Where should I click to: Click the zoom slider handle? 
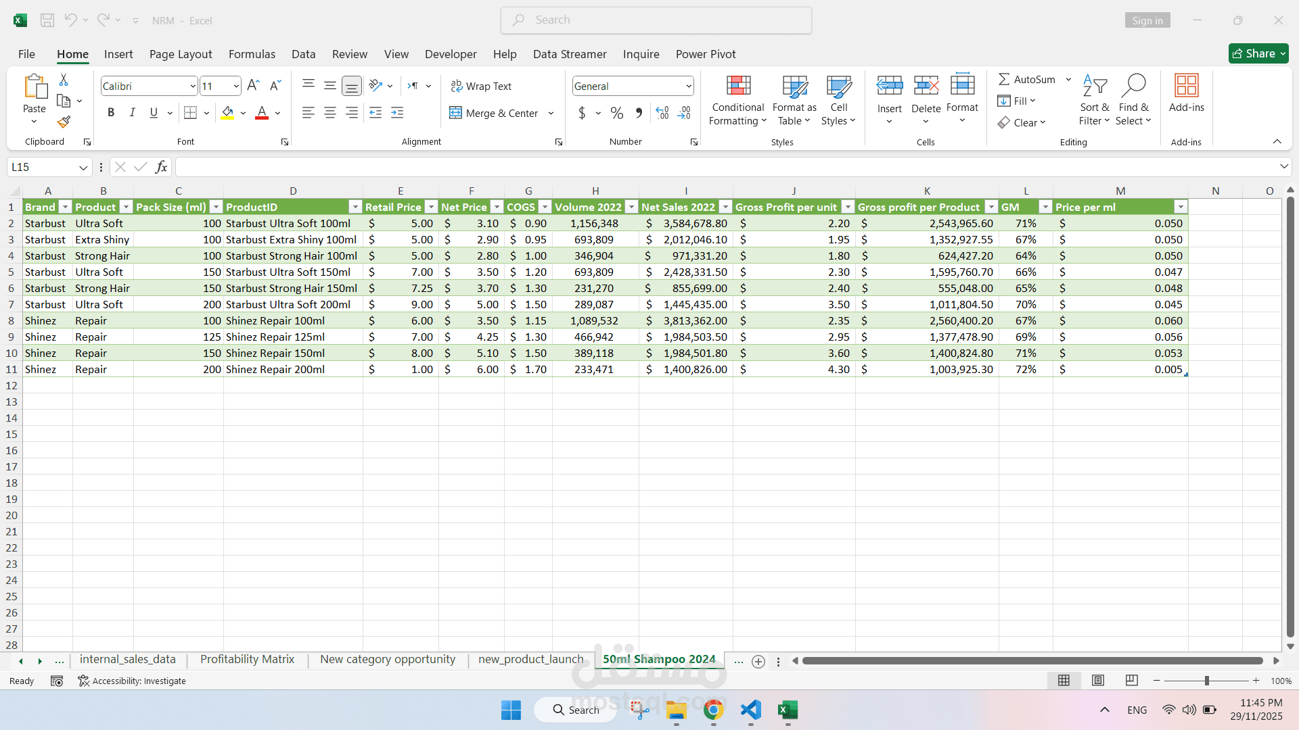[x=1206, y=681]
